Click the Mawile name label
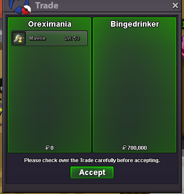This screenshot has width=184, height=194. pyautogui.click(x=37, y=38)
